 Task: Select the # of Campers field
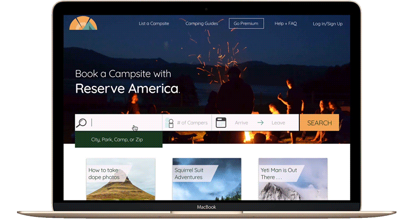[x=187, y=122]
